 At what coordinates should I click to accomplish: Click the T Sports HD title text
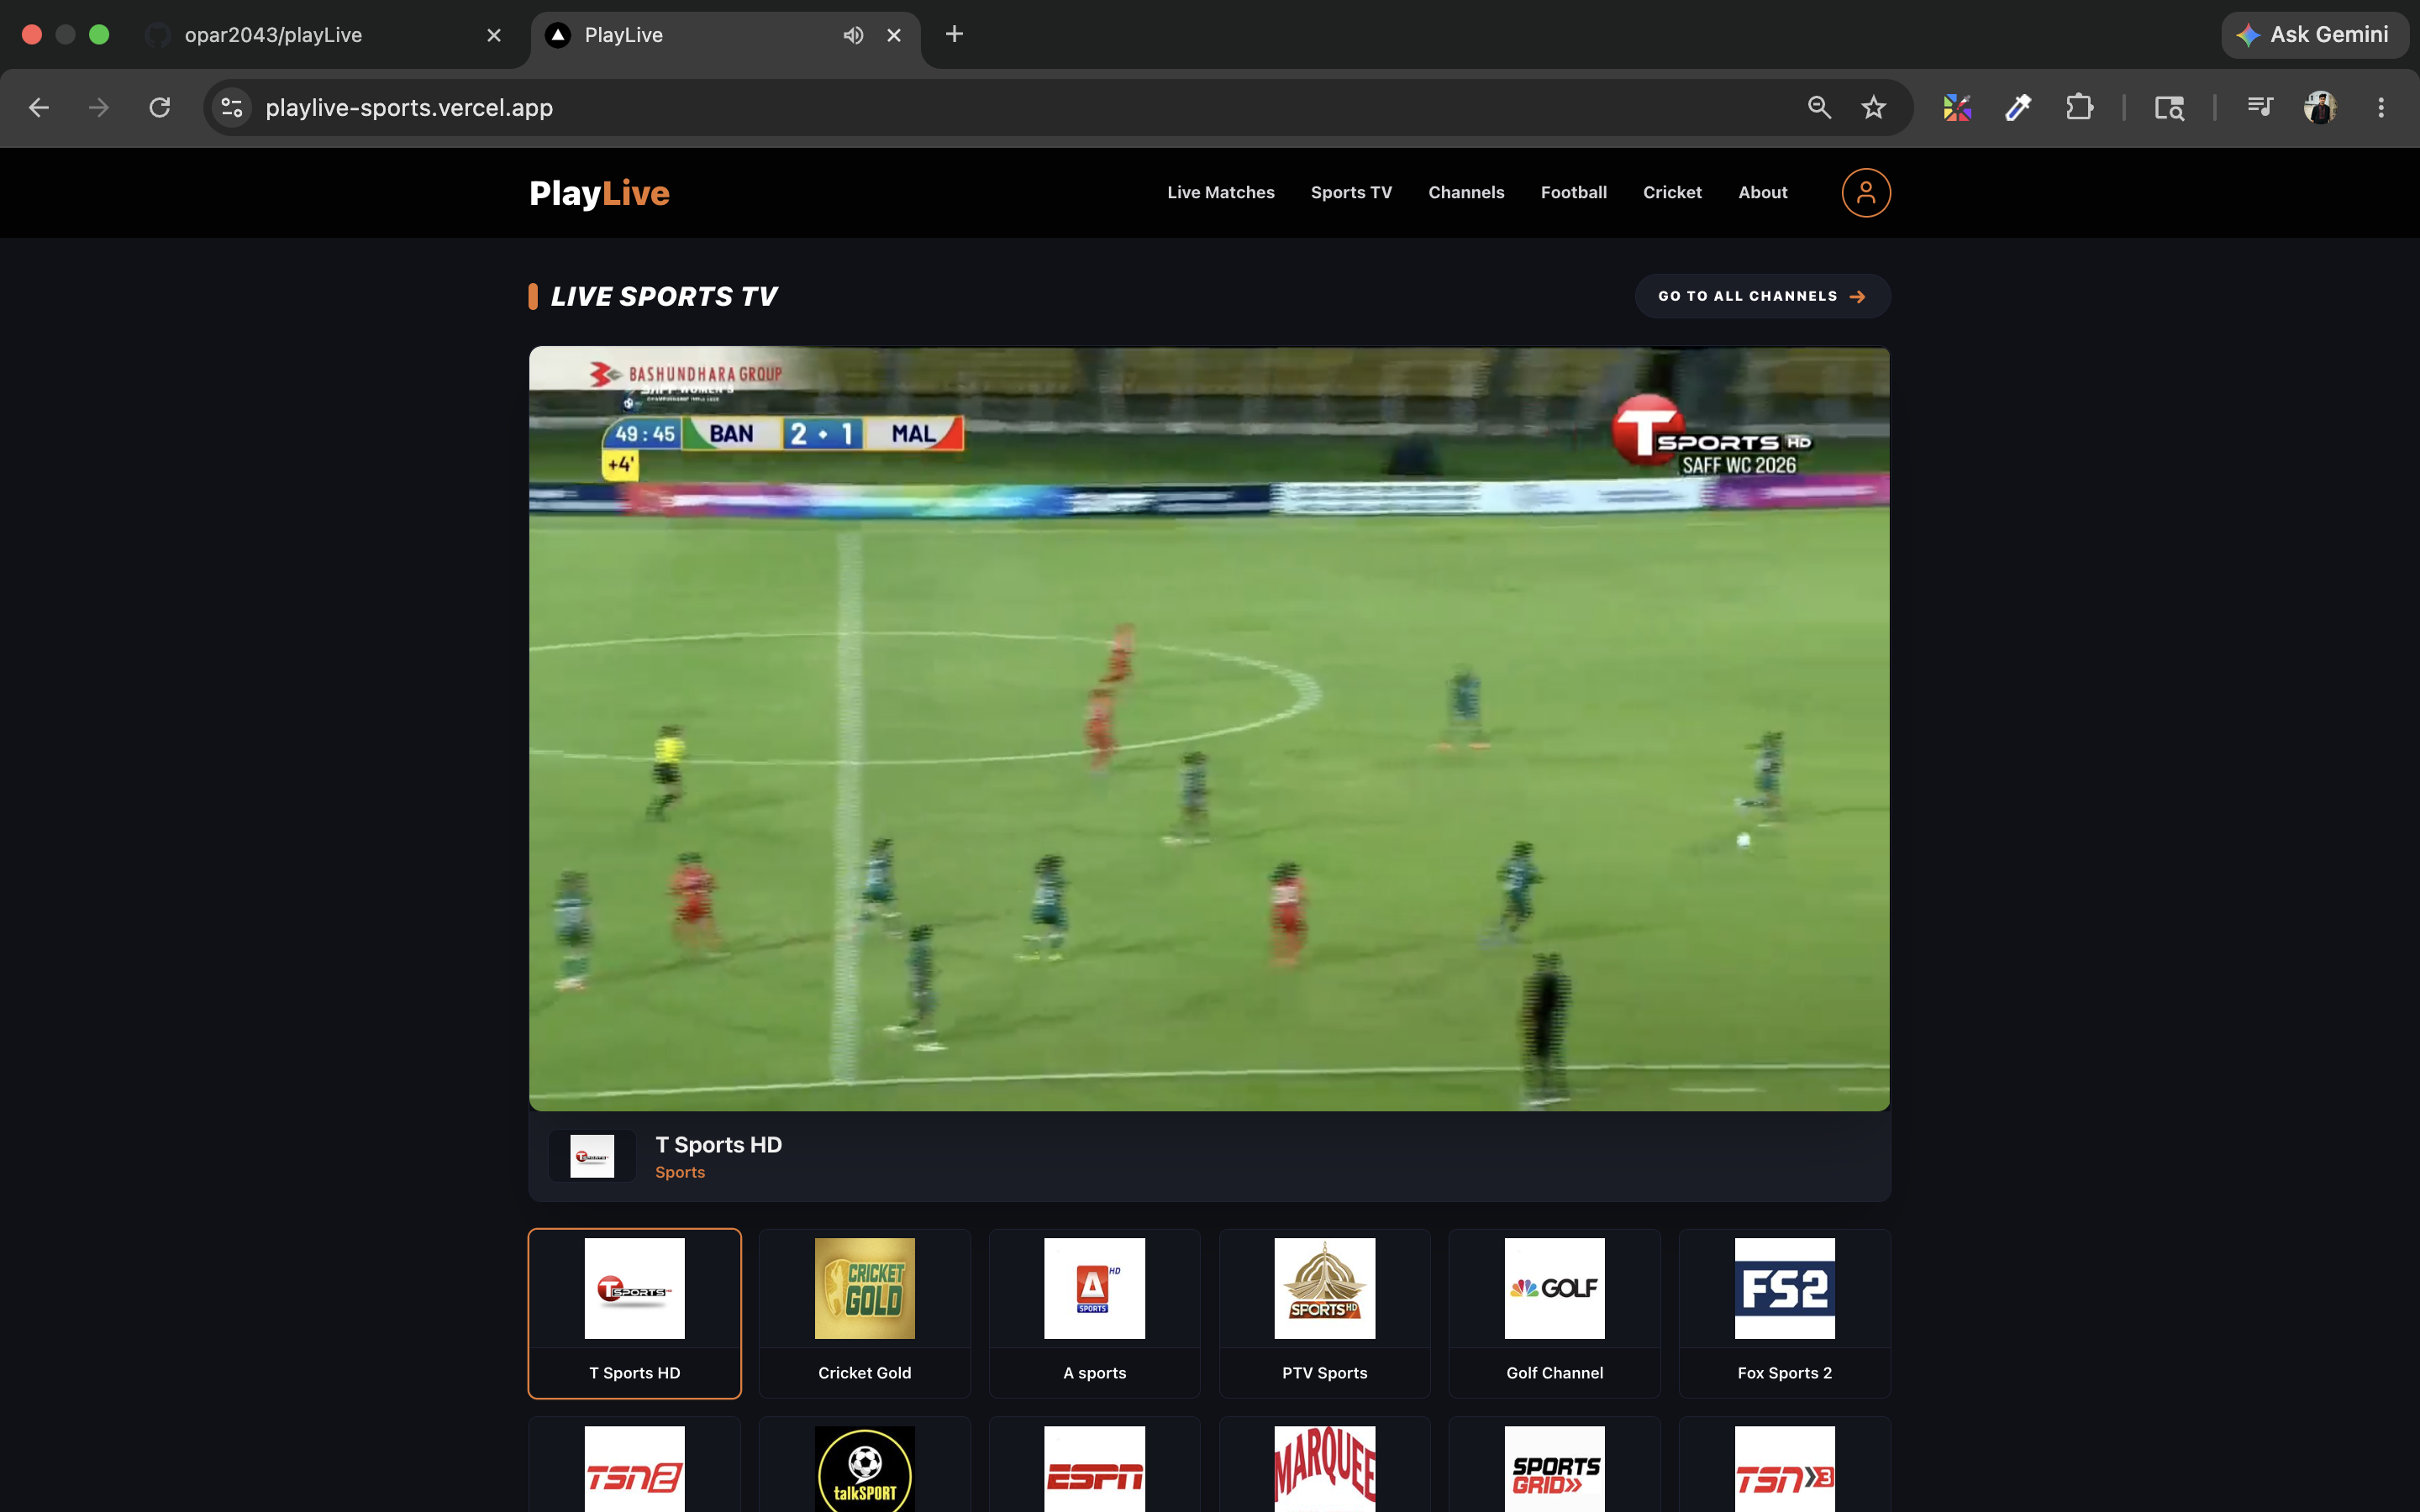(718, 1145)
